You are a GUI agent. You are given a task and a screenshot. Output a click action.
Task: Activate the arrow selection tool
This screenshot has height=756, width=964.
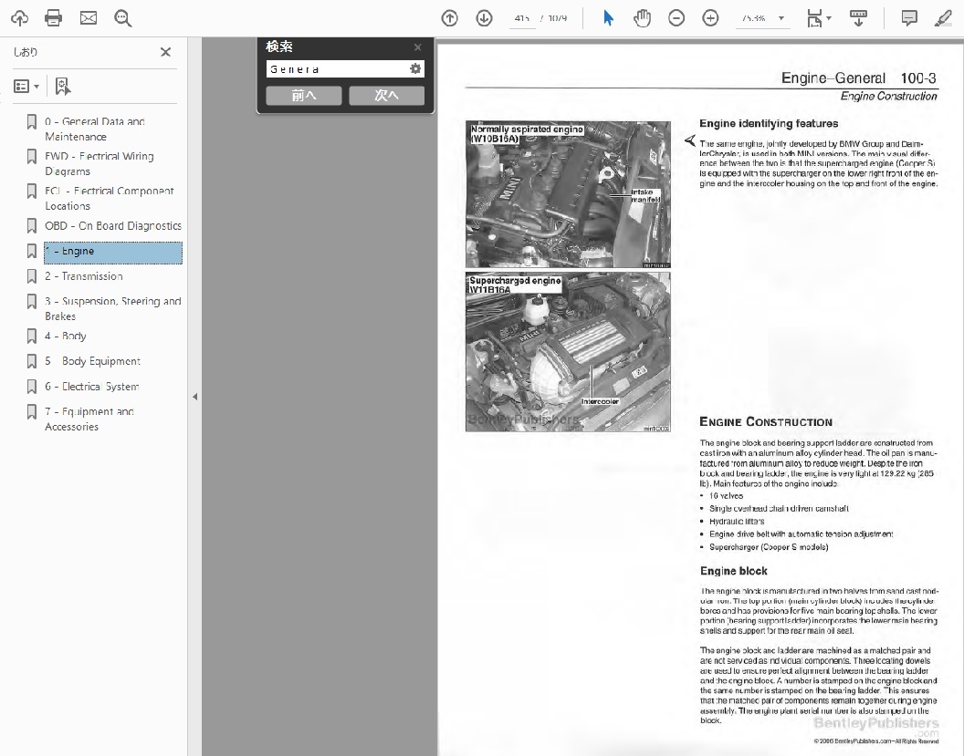coord(609,18)
